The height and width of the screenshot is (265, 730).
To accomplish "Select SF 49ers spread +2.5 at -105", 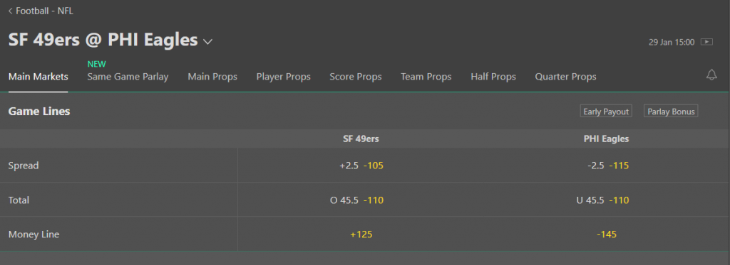I will [361, 166].
